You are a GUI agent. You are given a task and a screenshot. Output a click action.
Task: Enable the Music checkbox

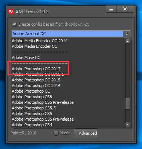[56, 133]
